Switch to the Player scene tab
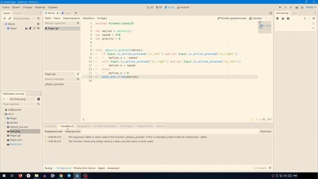318x179 pixels. point(66,13)
